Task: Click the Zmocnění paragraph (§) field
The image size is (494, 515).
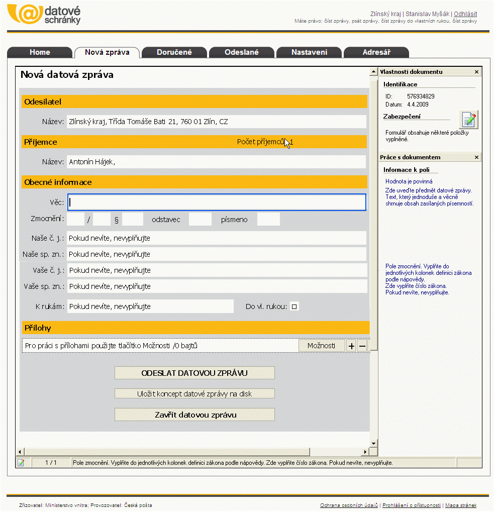Action: point(133,219)
